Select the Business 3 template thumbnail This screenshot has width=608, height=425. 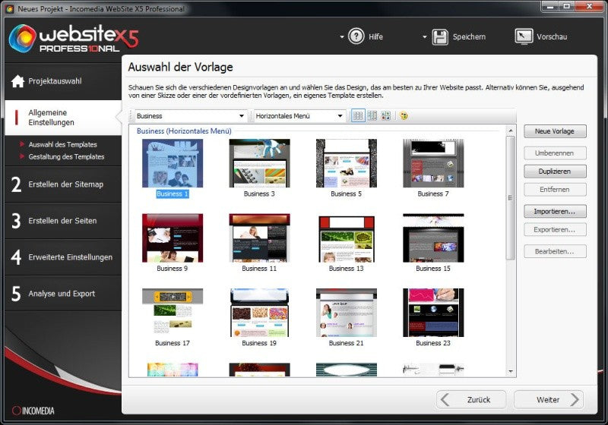coord(259,163)
